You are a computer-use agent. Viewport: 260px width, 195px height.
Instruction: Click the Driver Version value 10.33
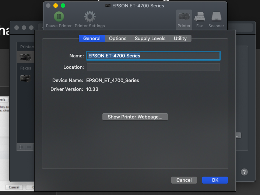pos(92,89)
